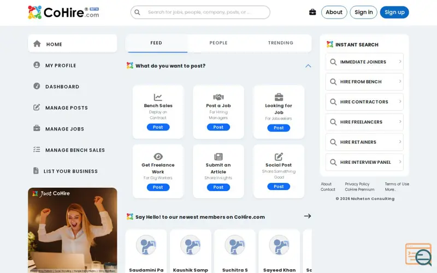437x273 pixels.
Task: Collapse the What do you want to post section
Action: coord(308,66)
